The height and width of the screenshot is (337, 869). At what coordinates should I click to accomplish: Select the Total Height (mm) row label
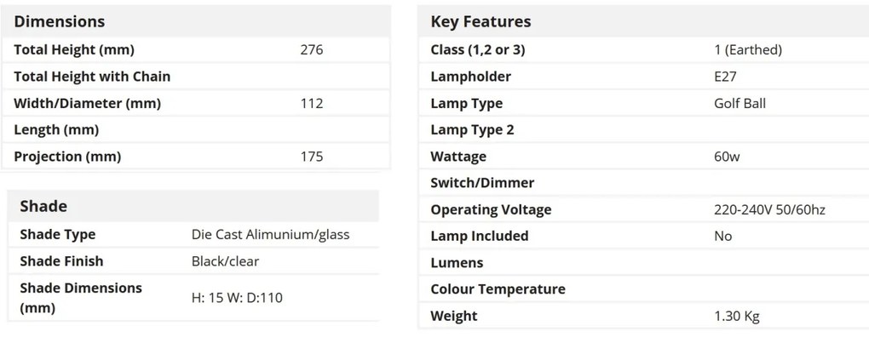pos(74,50)
